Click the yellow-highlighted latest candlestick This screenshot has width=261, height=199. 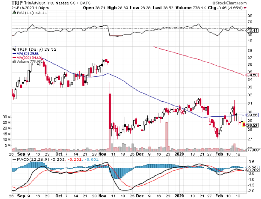point(244,124)
